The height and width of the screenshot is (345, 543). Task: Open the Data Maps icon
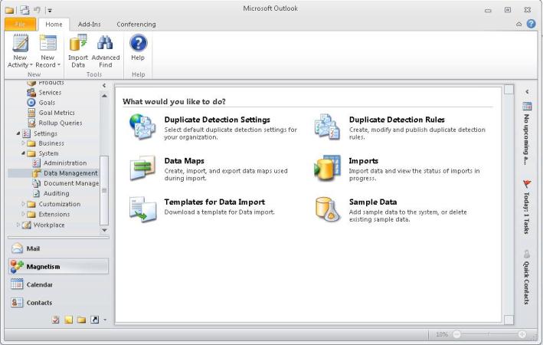(142, 167)
